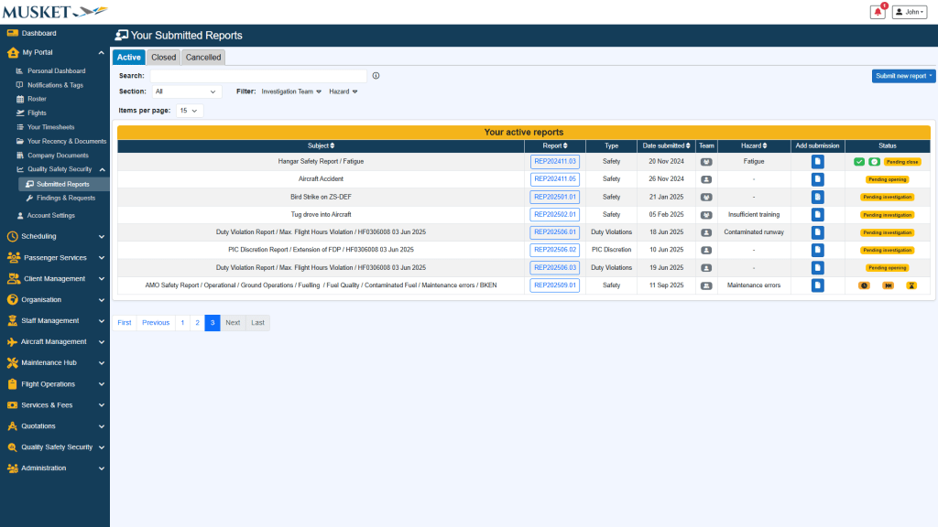The height and width of the screenshot is (527, 938).
Task: Click the hourglass status icon in last row
Action: pyautogui.click(x=911, y=285)
